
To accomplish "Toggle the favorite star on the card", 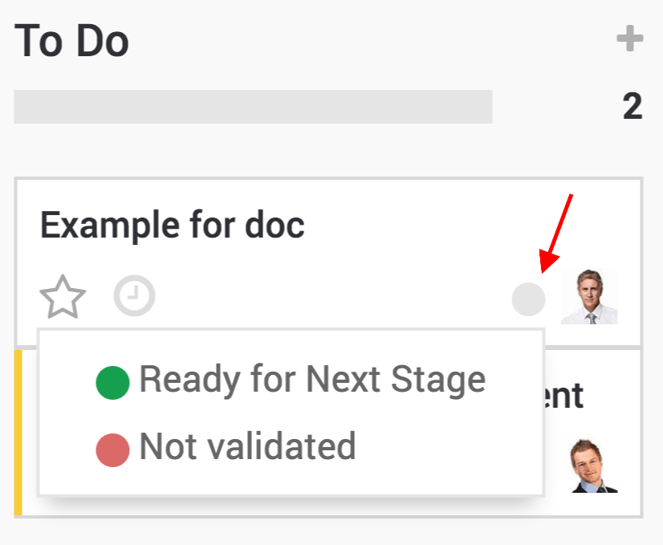I will click(63, 297).
